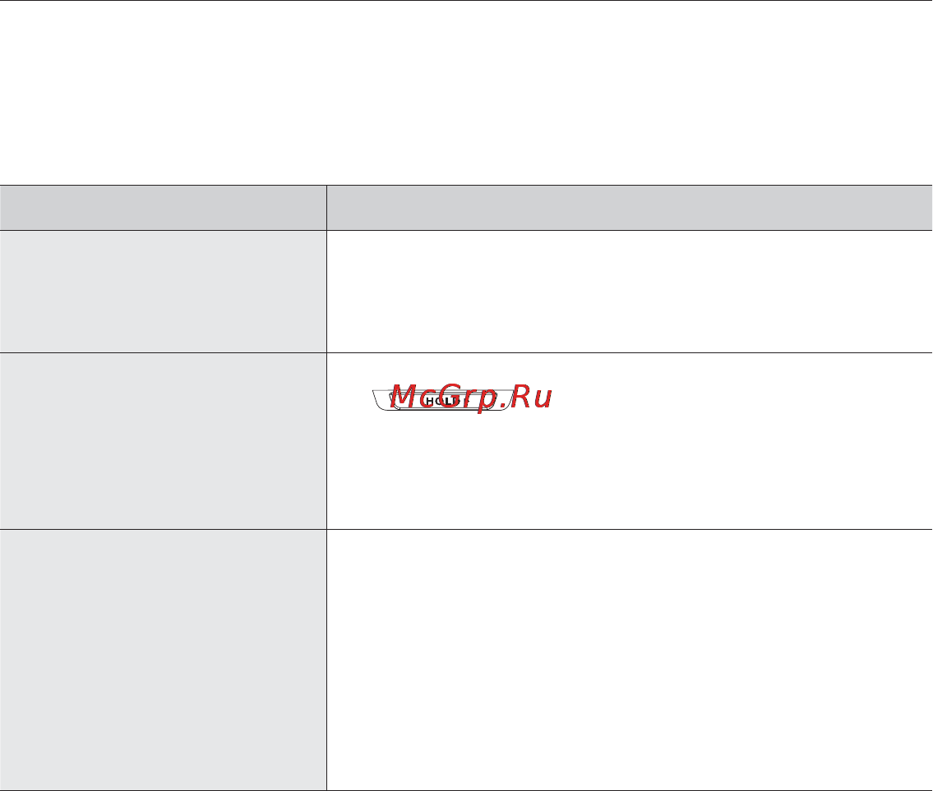This screenshot has width=933, height=791.
Task: Click the tallest empty white table cell
Action: coord(630,660)
